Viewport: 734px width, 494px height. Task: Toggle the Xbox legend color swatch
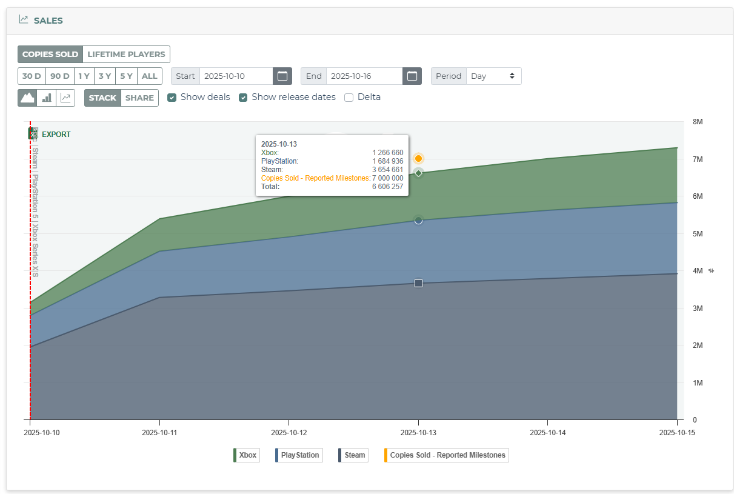coord(235,455)
